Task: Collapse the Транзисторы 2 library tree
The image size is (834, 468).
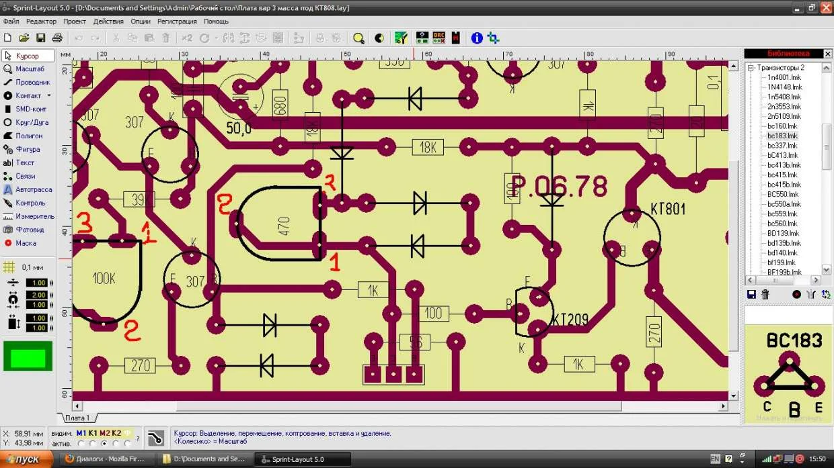Action: tap(751, 68)
